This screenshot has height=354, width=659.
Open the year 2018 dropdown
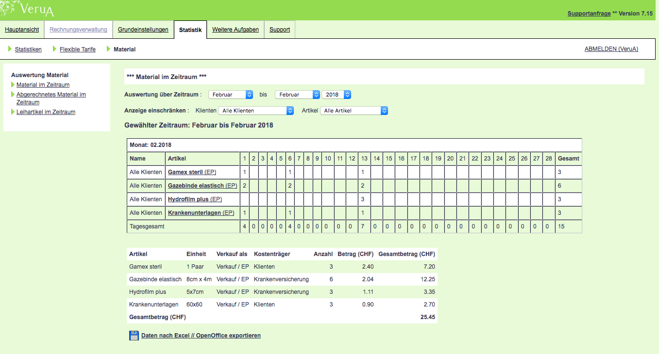point(336,95)
